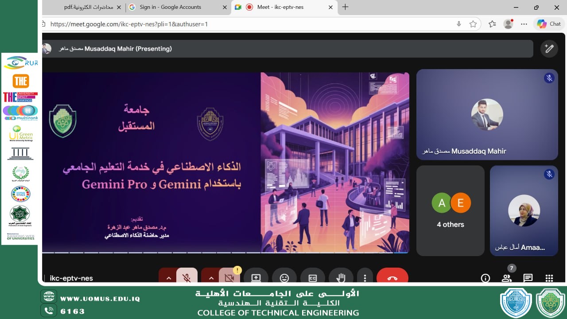Open Edge Chat with the Copilot button
Viewport: 567px width, 319px height.
click(x=548, y=24)
